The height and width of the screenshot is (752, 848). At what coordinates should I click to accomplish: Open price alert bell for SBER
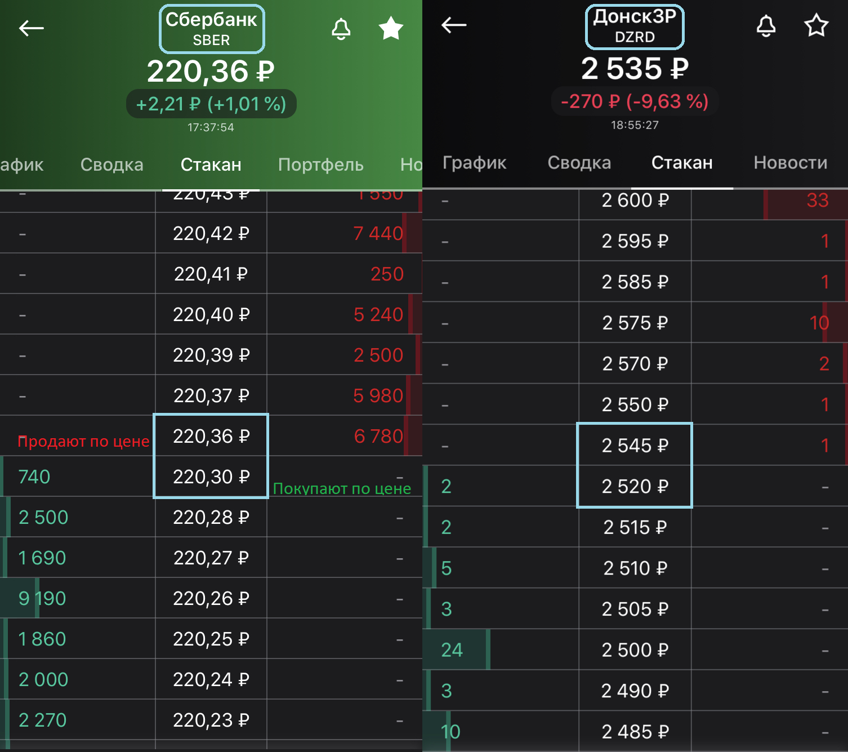click(341, 29)
